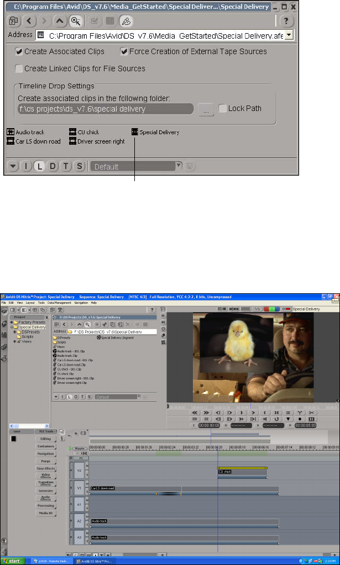This screenshot has width=340, height=565.
Task: Enable Create Linked Clips for File Sources
Action: coord(19,68)
